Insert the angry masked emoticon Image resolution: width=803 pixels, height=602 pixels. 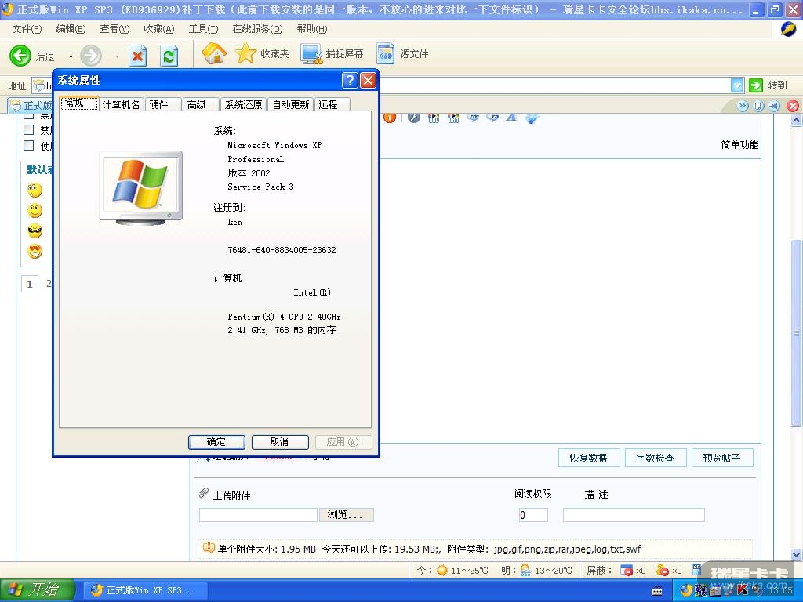pos(35,231)
